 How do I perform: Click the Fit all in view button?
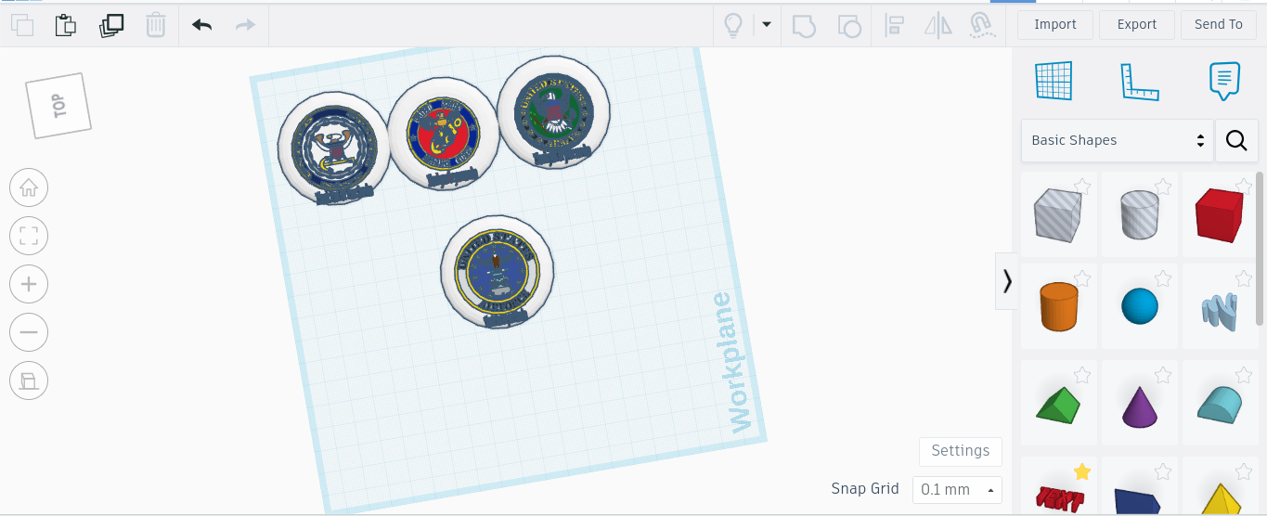point(29,236)
